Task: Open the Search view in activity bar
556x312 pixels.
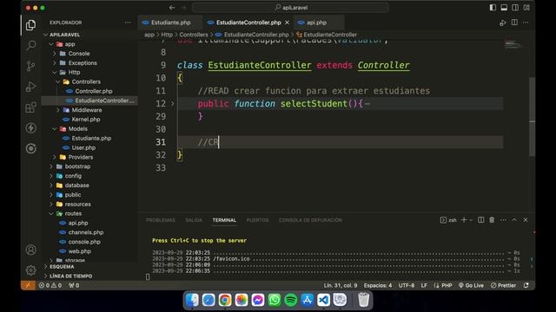Action: (x=31, y=45)
